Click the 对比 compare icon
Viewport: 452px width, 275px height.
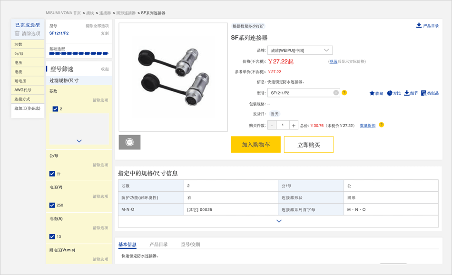(x=390, y=93)
